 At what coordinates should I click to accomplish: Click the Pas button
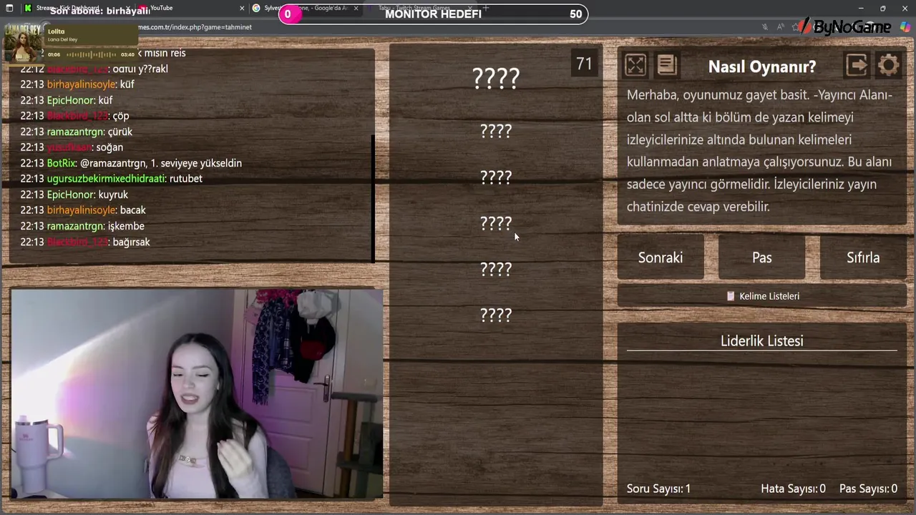[761, 257]
